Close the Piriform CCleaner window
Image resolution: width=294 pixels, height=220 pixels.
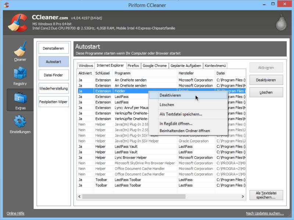pos(284,4)
